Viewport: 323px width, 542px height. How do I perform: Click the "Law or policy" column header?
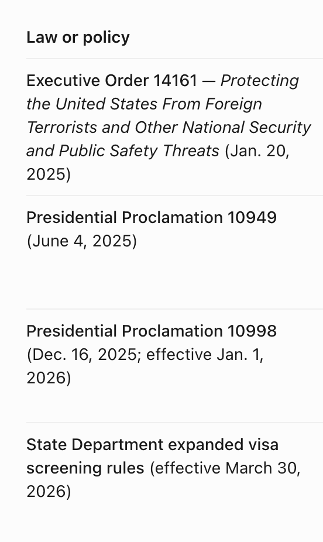[78, 37]
